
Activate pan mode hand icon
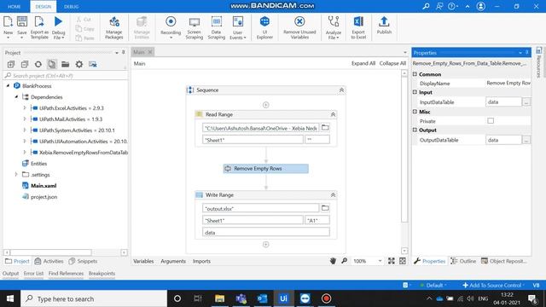(333, 261)
